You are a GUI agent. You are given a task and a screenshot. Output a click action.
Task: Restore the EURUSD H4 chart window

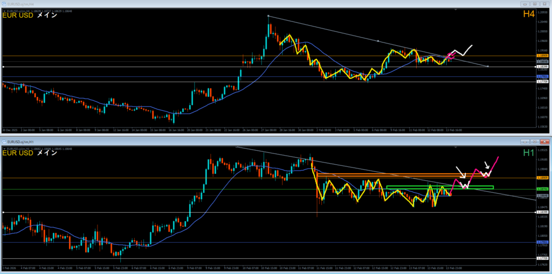point(535,4)
